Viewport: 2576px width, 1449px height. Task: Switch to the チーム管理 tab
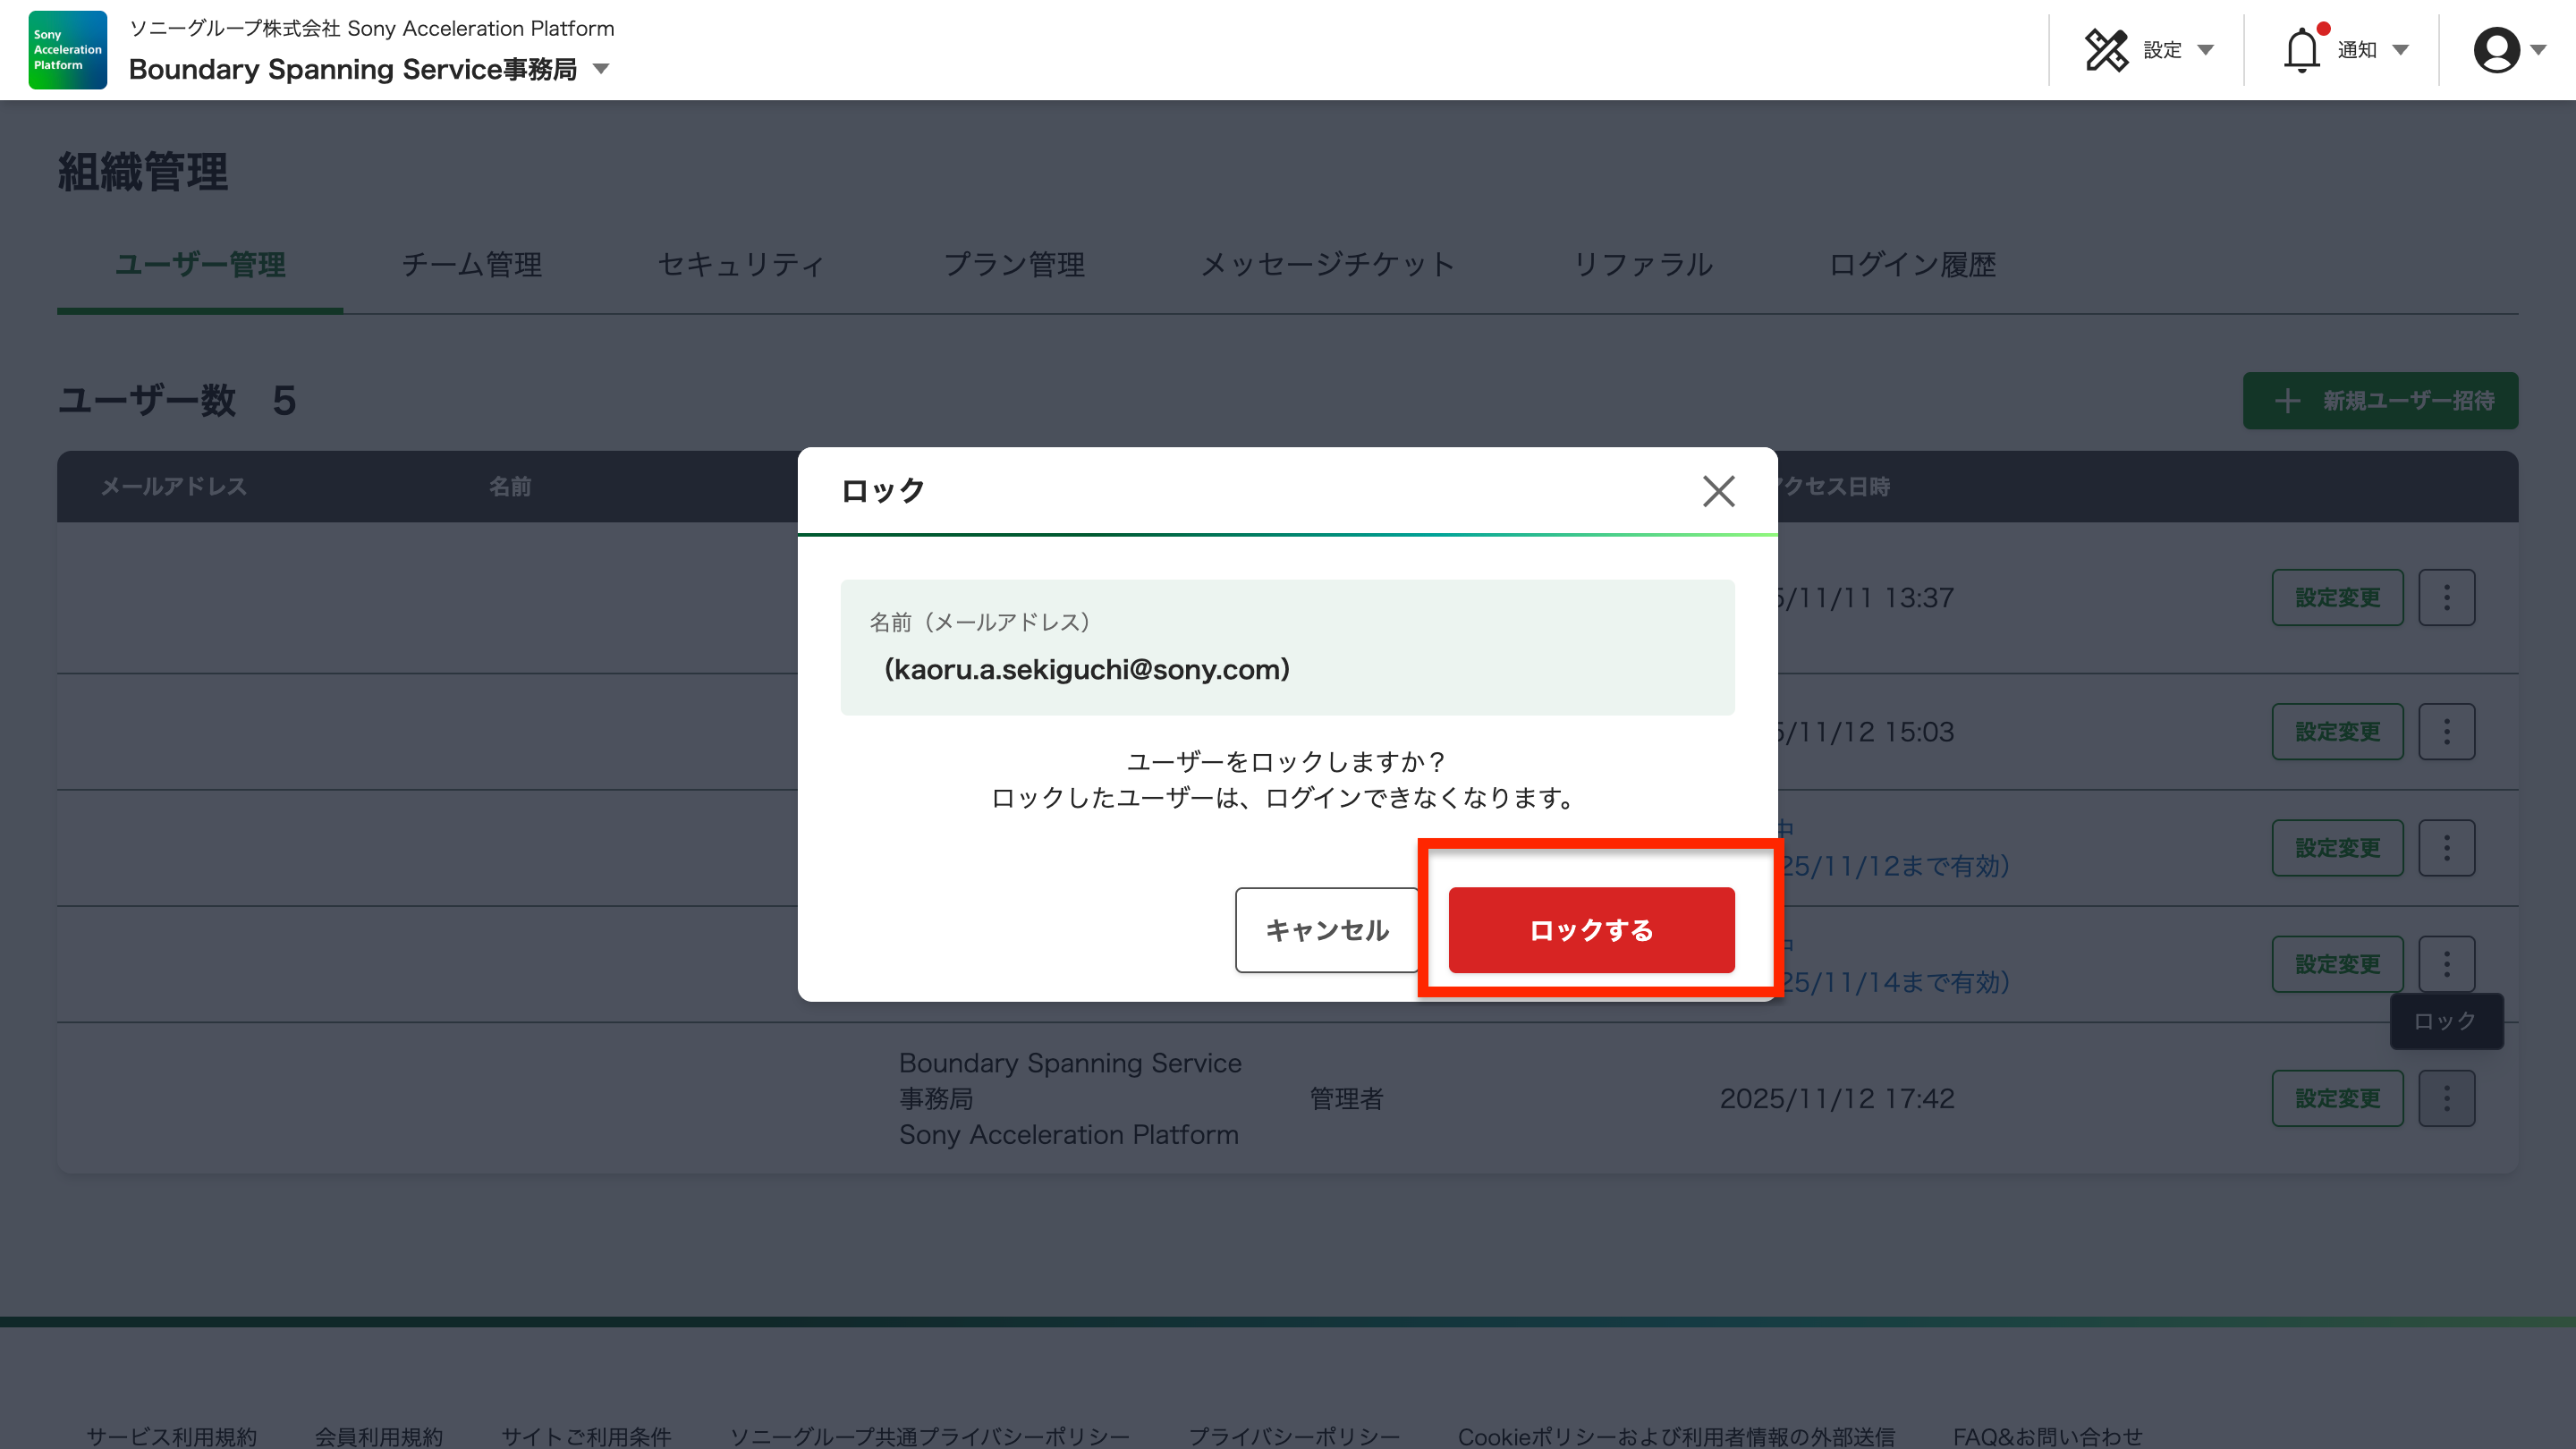[x=471, y=265]
